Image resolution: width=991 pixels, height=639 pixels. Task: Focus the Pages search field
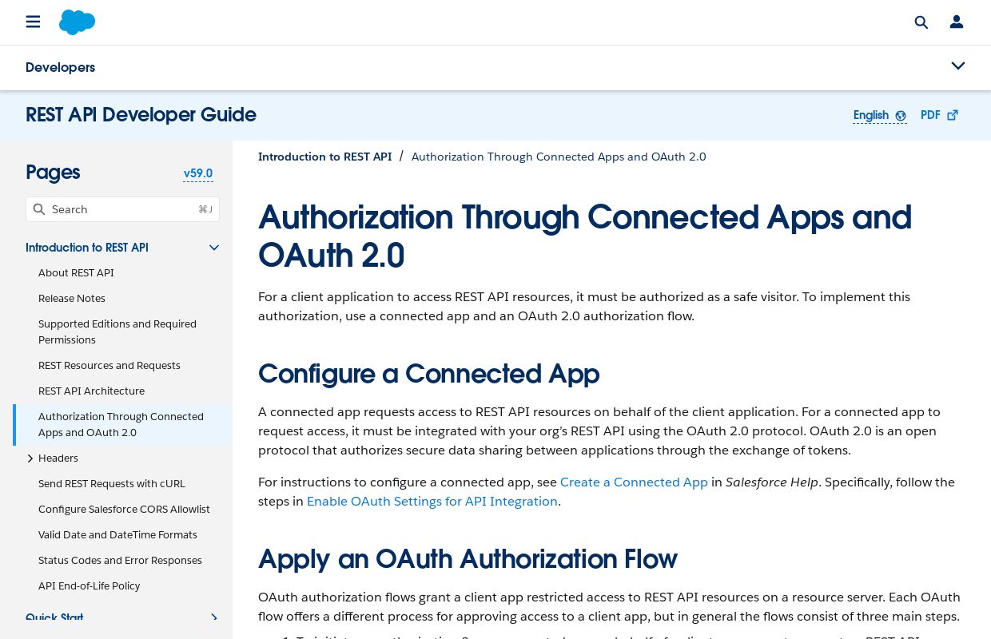click(x=122, y=209)
